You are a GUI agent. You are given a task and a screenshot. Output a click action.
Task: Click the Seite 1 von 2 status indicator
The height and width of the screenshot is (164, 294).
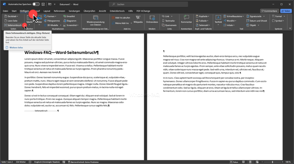coord(7,162)
